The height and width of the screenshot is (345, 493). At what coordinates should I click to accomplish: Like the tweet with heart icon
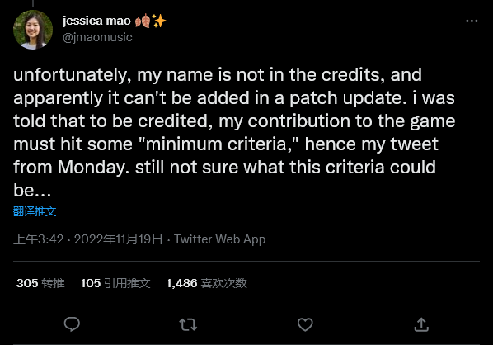click(x=305, y=324)
